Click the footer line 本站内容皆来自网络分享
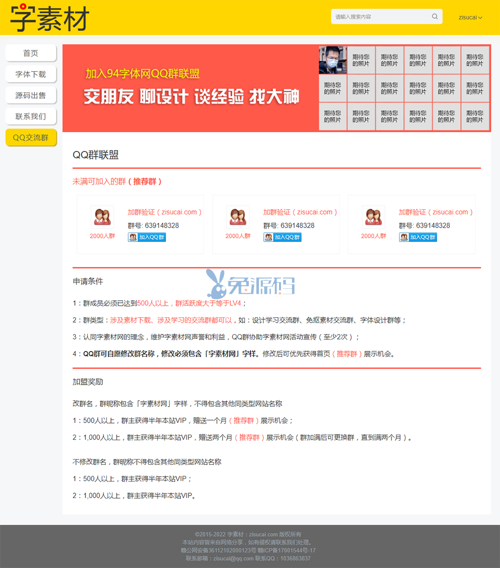Screen dimensions: 500x568 (x=246, y=543)
